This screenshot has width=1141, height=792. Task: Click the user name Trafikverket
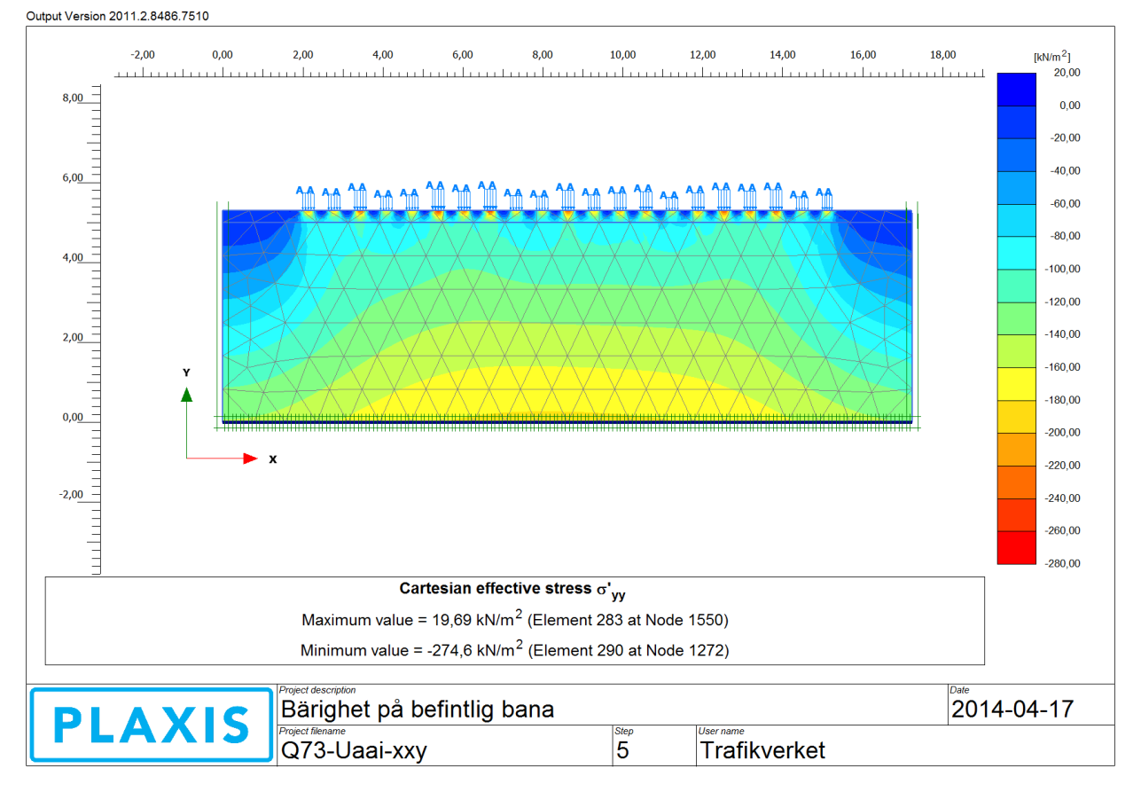(762, 751)
